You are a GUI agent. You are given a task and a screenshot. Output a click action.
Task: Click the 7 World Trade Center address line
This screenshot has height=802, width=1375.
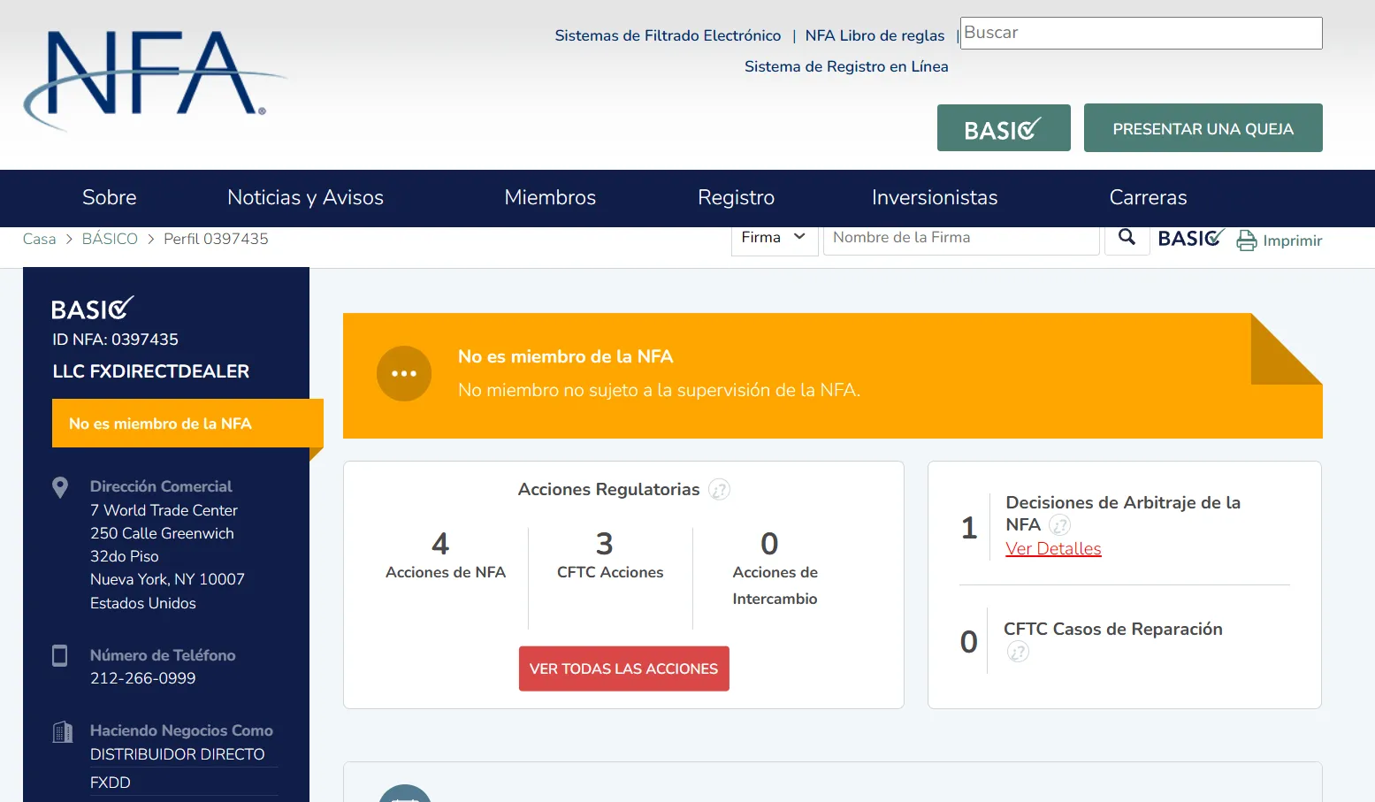tap(164, 510)
